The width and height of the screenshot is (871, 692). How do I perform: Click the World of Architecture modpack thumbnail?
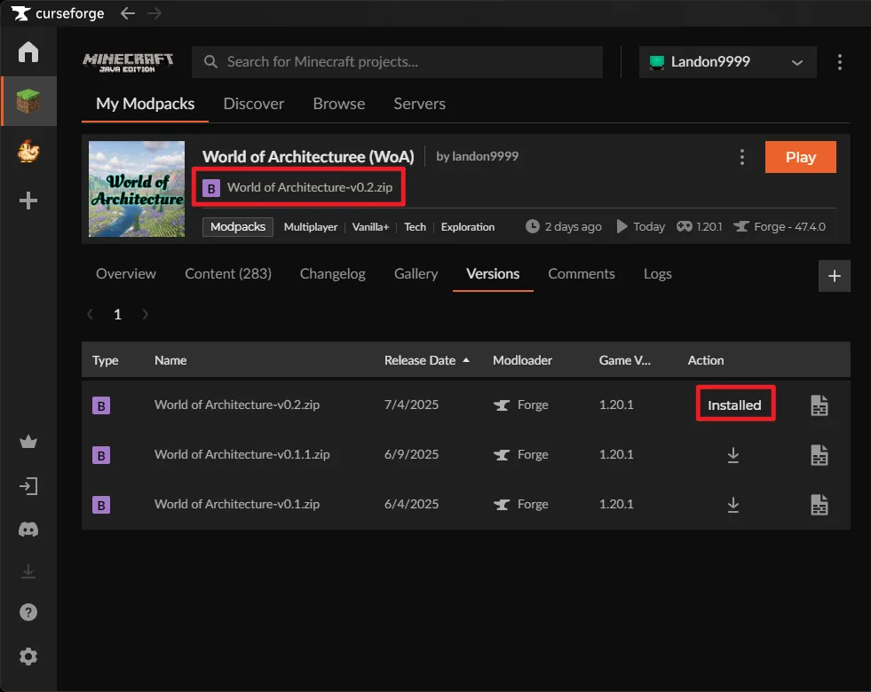pos(137,189)
